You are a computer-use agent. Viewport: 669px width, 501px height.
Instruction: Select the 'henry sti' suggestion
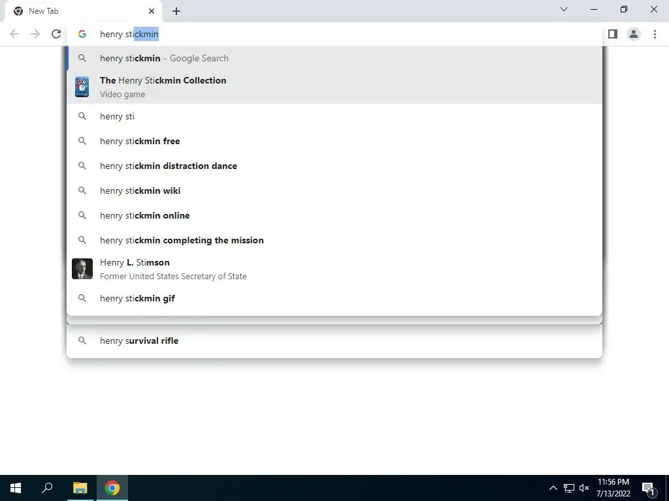[x=334, y=116]
